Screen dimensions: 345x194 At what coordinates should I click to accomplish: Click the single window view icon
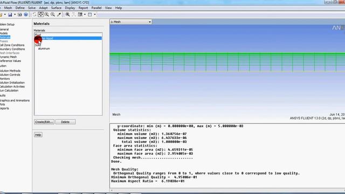click(x=90, y=15)
